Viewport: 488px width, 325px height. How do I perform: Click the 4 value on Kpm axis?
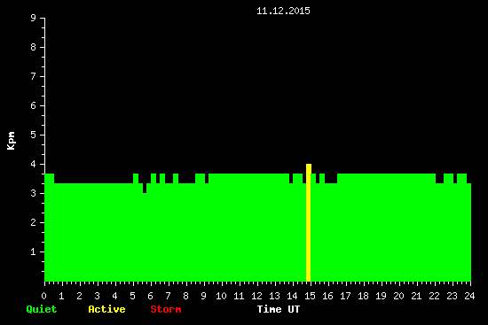pyautogui.click(x=34, y=164)
